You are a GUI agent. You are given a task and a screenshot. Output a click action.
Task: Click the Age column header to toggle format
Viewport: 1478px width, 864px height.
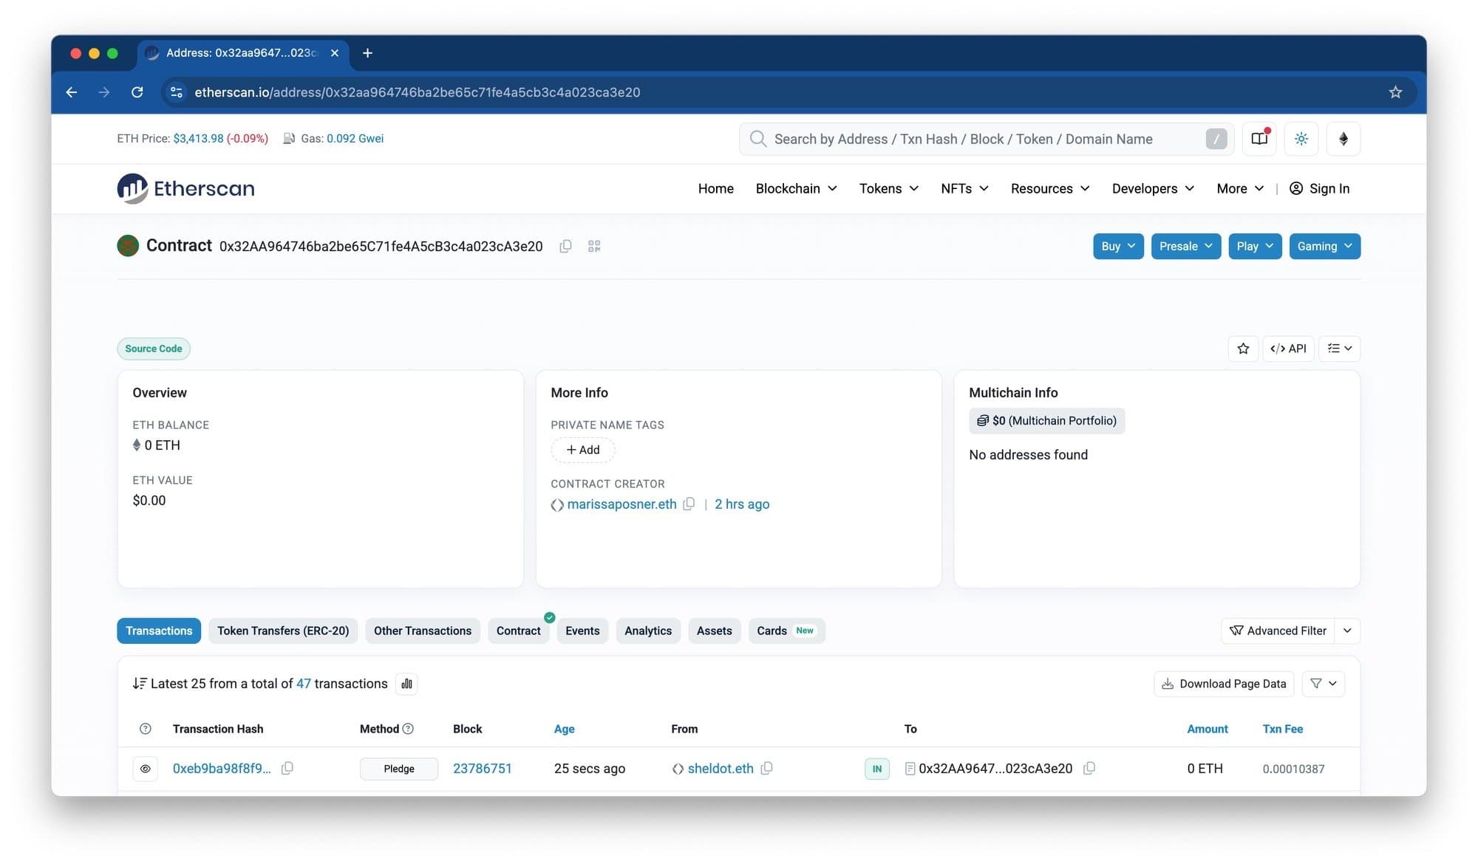pyautogui.click(x=564, y=729)
